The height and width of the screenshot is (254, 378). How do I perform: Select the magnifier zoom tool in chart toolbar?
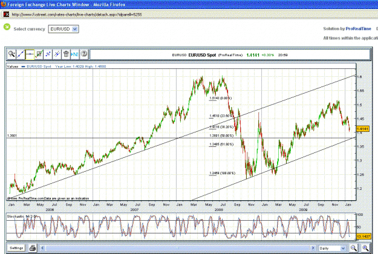[11, 54]
